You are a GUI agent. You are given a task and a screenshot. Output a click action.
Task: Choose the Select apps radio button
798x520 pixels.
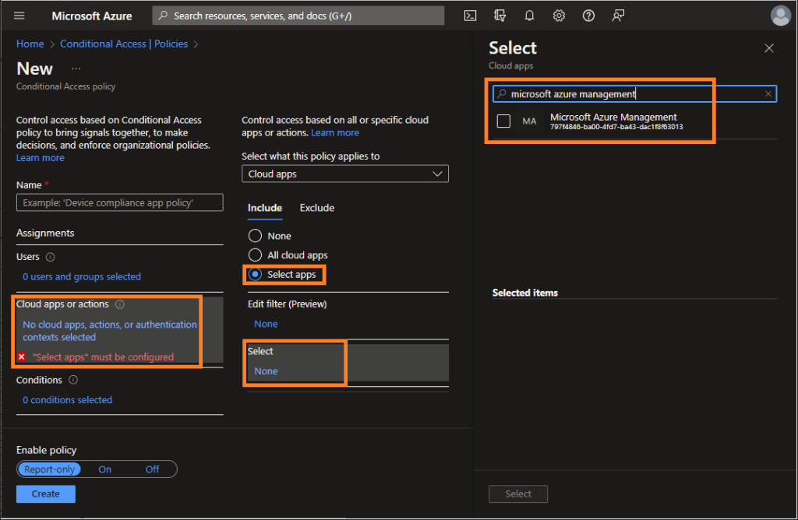[x=255, y=275]
